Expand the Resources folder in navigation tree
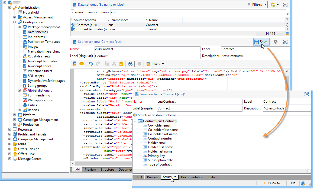The width and height of the screenshot is (317, 191). [10, 130]
